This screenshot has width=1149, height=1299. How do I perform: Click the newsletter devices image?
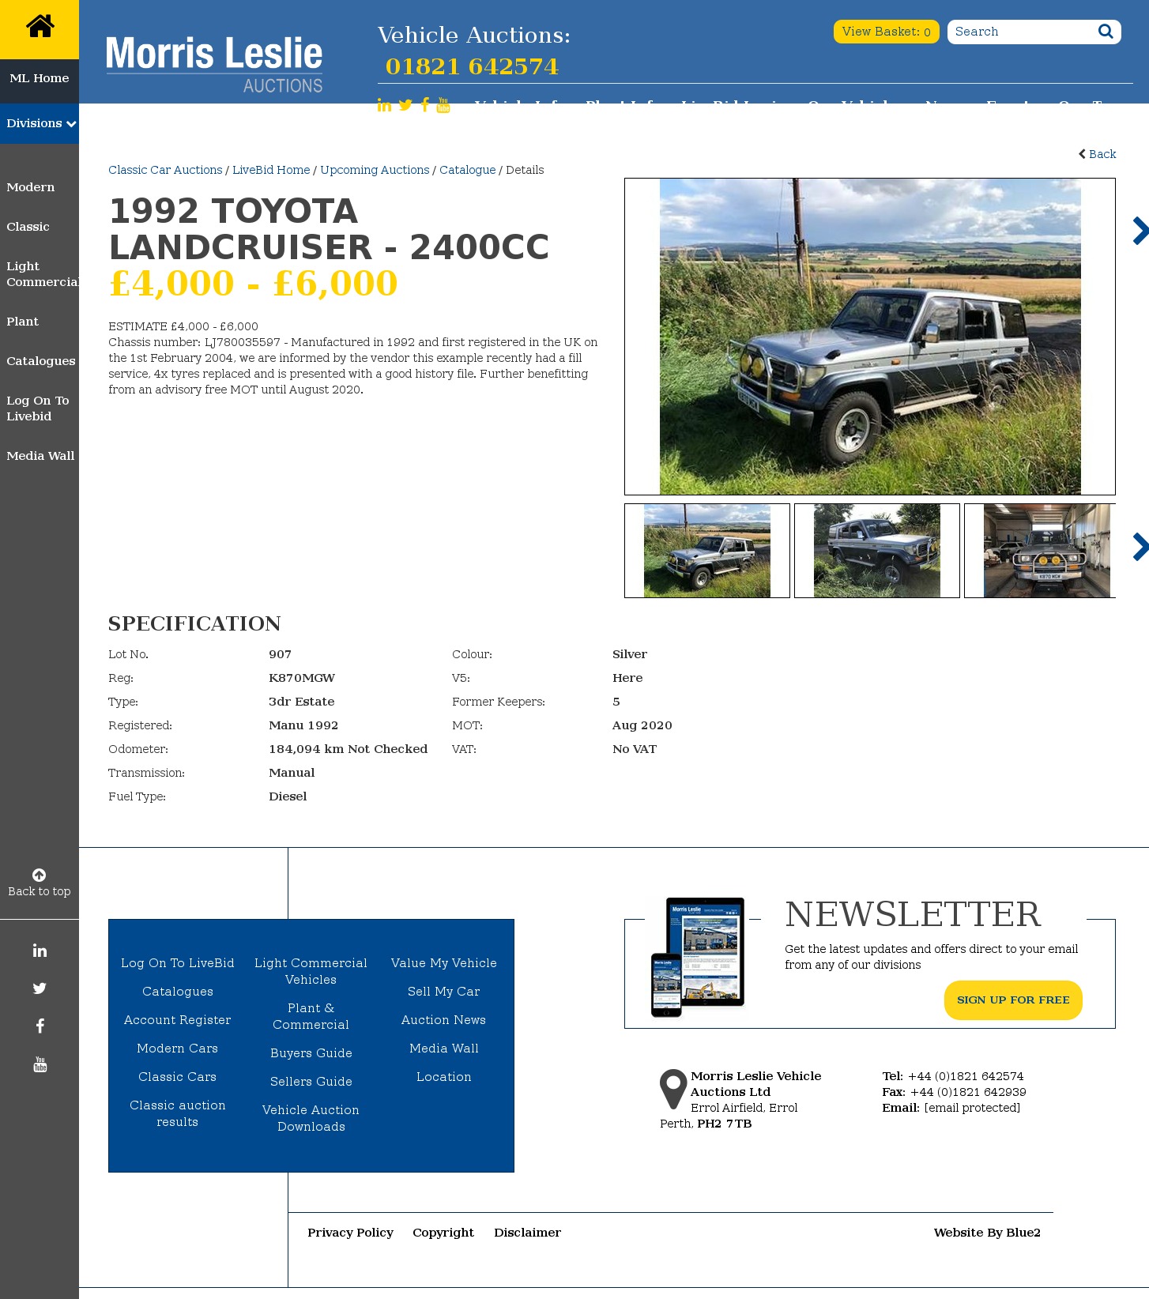(698, 957)
